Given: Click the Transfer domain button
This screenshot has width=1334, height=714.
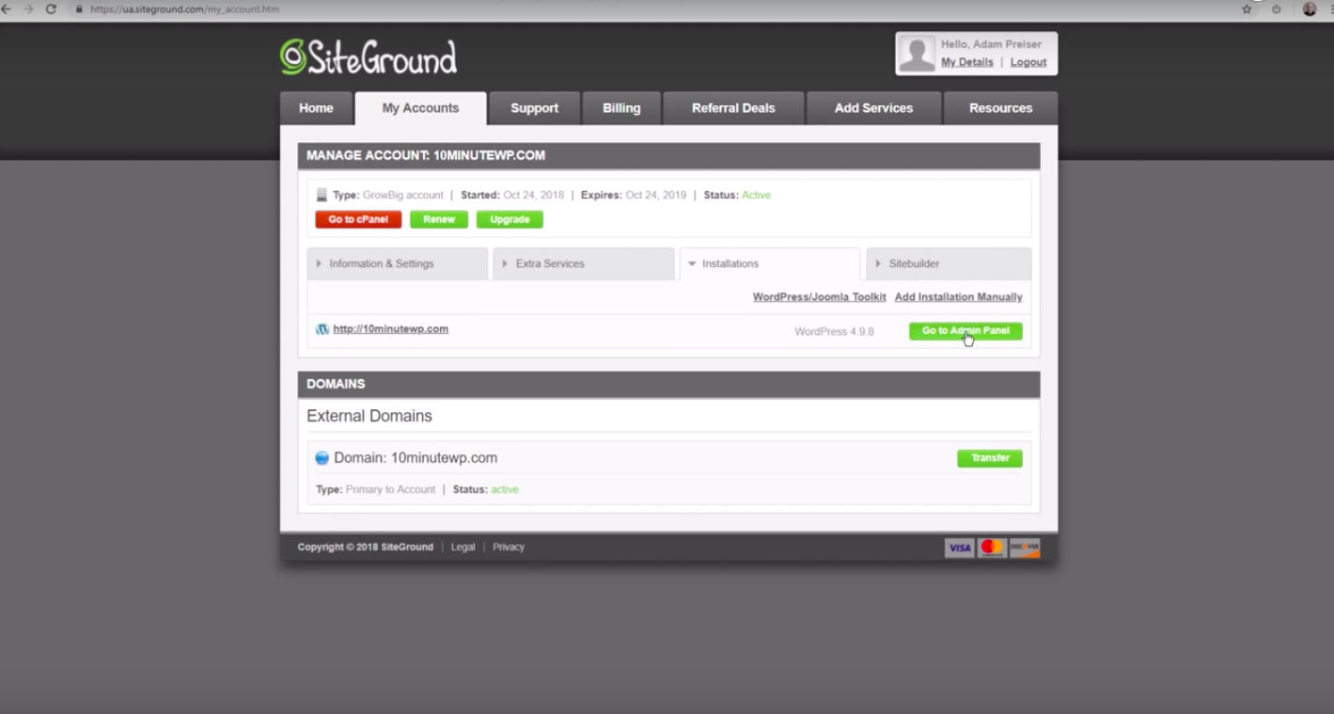Looking at the screenshot, I should coord(989,458).
